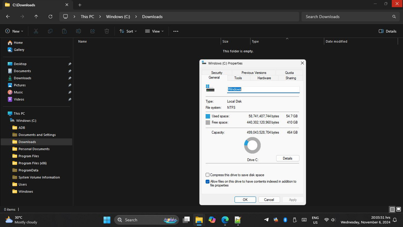Image resolution: width=403 pixels, height=227 pixels.
Task: Expand chevron after Windows (C:) in address bar
Action: 136,17
